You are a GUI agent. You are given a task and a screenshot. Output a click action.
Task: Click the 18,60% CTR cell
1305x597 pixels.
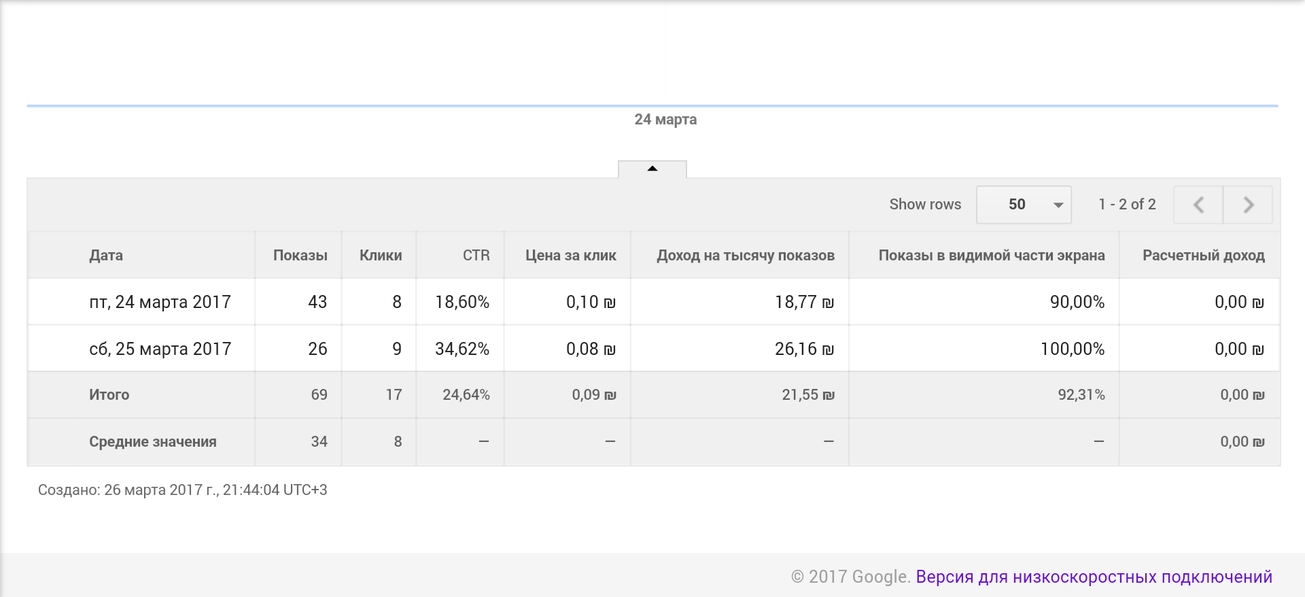(x=462, y=302)
